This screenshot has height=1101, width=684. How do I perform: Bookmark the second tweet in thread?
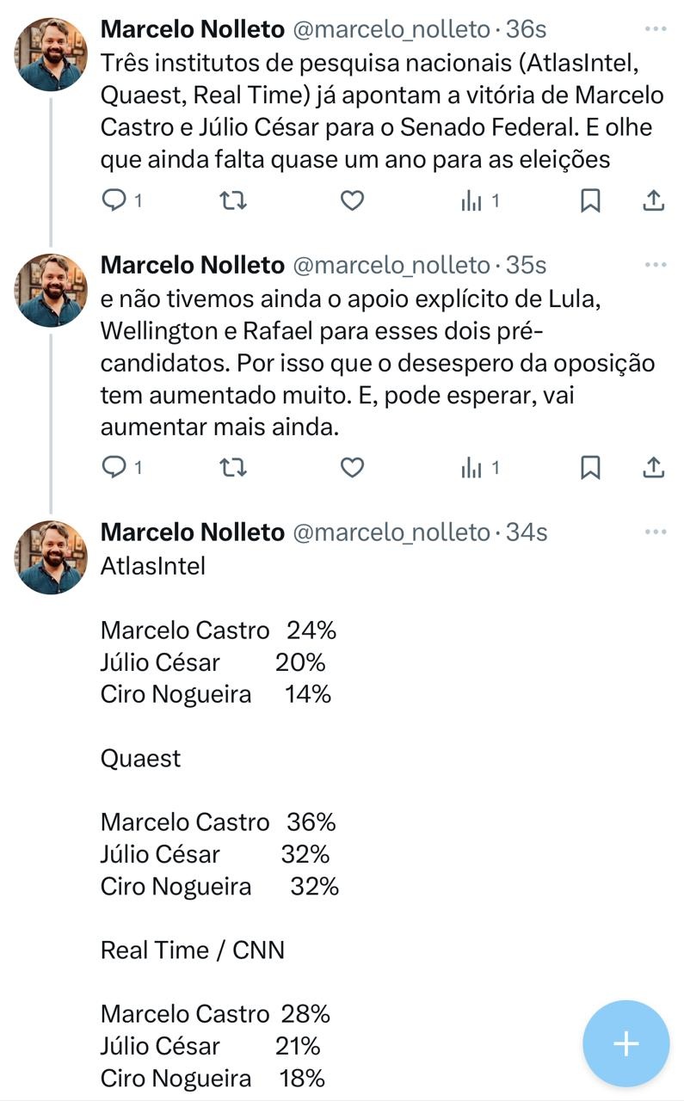[590, 467]
